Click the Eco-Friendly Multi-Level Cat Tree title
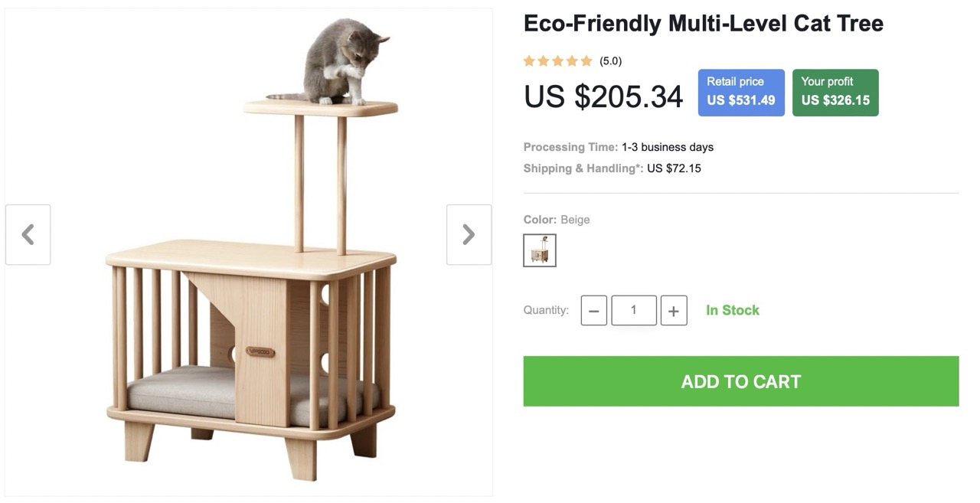980x503 pixels. [703, 24]
